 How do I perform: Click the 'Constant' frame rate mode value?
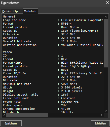coord(68,98)
